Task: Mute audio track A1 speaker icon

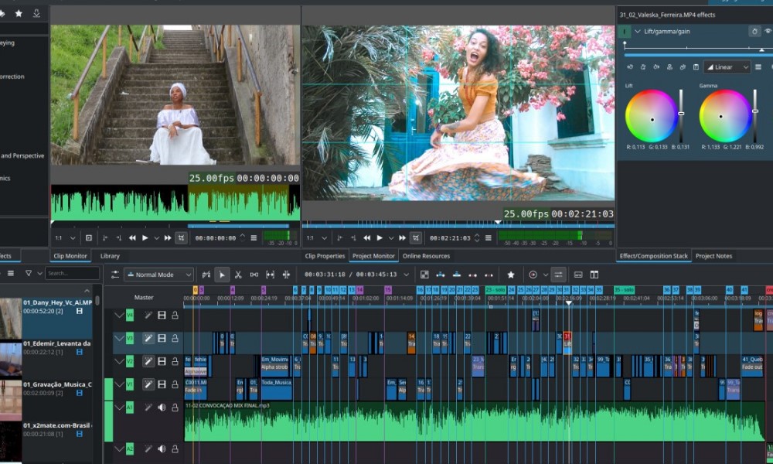Action: point(162,408)
